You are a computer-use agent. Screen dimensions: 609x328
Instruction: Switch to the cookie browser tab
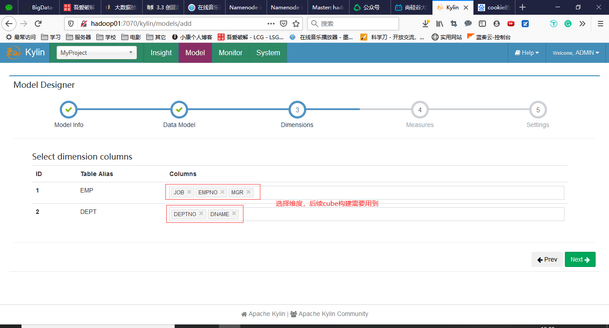click(494, 7)
